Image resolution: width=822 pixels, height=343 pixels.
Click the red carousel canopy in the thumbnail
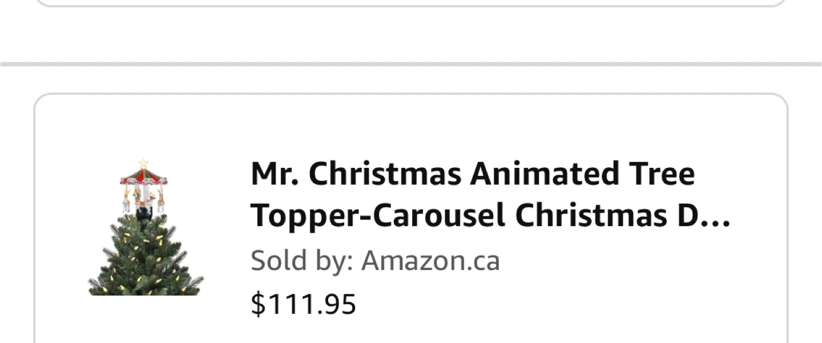click(144, 176)
